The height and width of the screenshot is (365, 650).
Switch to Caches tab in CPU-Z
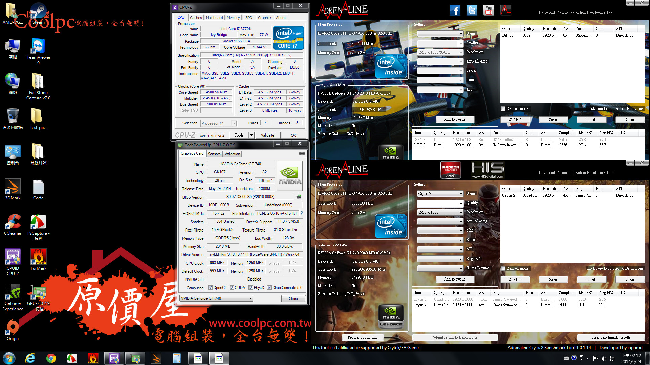tap(196, 18)
